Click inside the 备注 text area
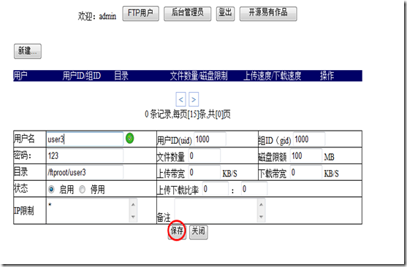 [216, 210]
